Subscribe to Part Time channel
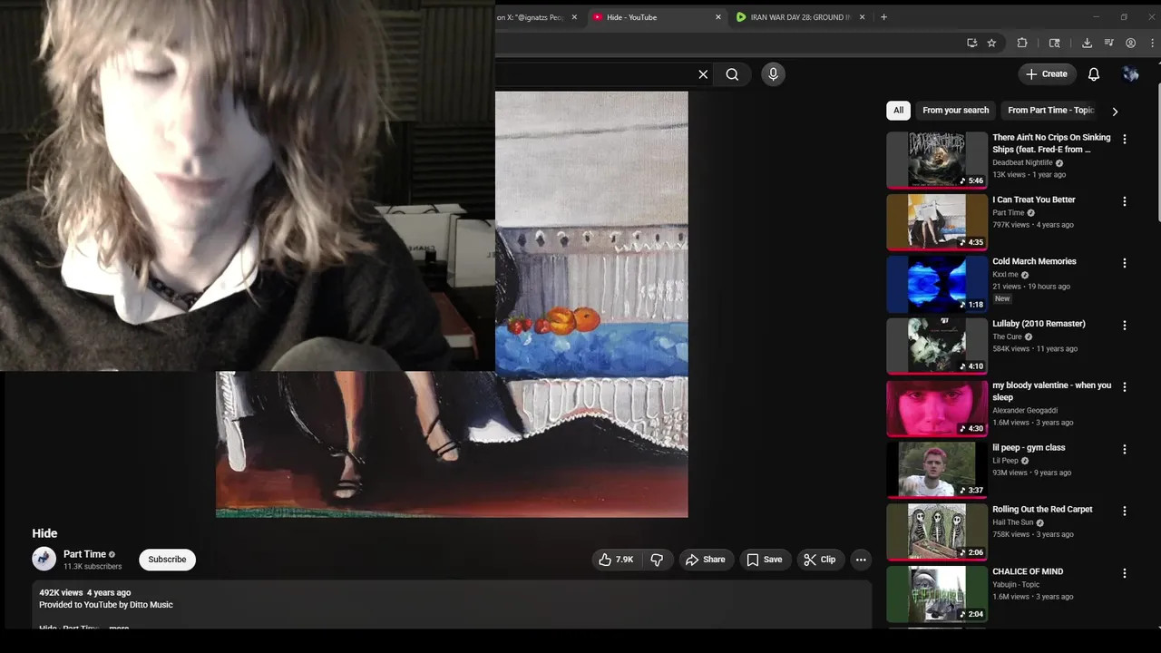Screen dimensions: 1161x653 tap(167, 560)
